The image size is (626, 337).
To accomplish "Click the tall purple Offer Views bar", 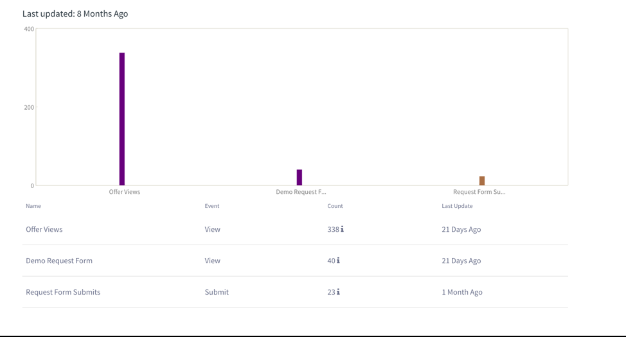I will [122, 119].
